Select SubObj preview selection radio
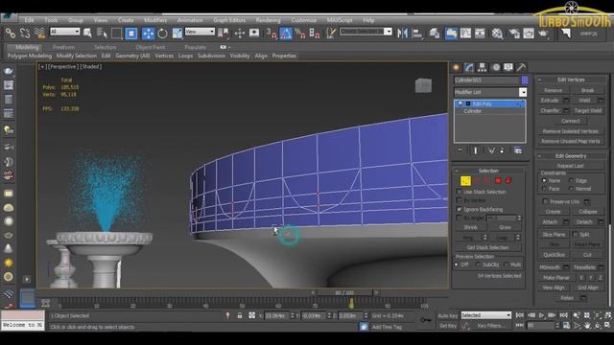The image size is (614, 345). pyautogui.click(x=478, y=264)
